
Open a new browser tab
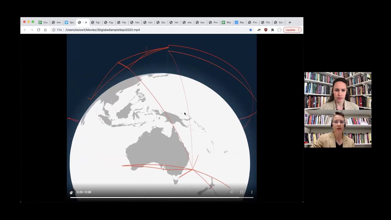[290, 22]
